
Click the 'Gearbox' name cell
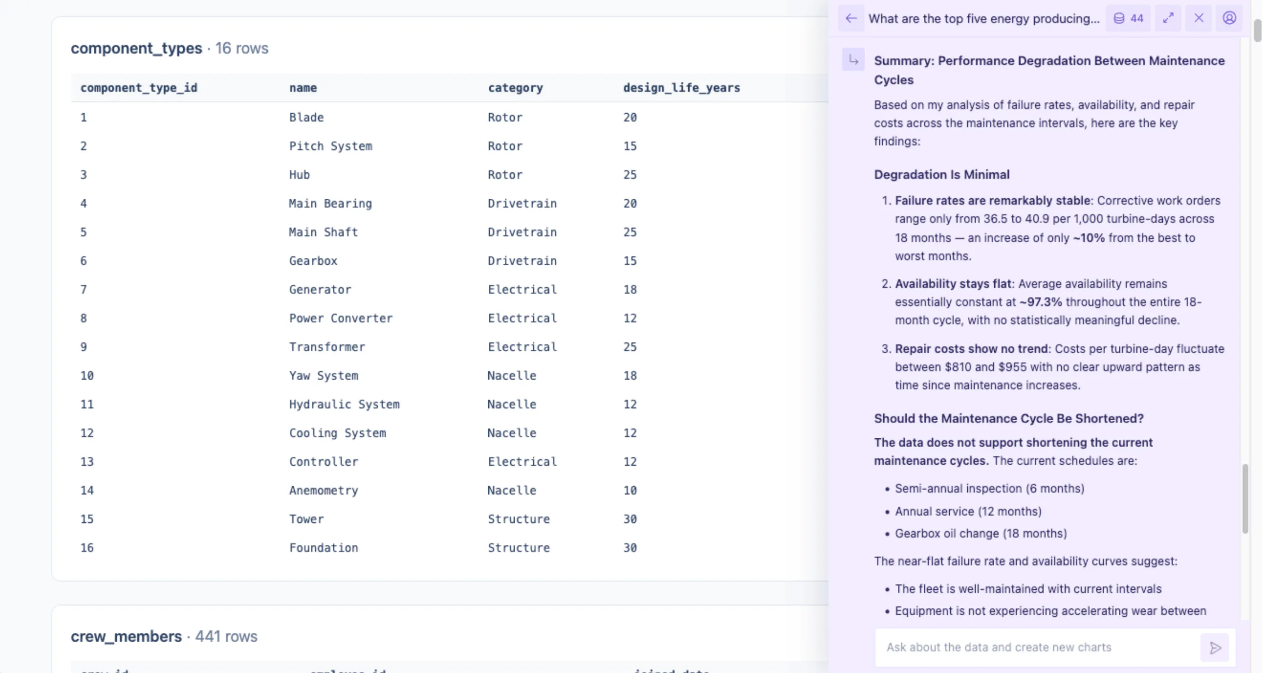[313, 261]
